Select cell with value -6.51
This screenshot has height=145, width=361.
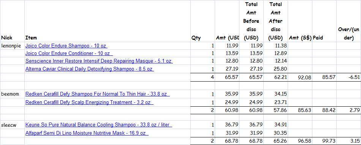pyautogui.click(x=348, y=77)
